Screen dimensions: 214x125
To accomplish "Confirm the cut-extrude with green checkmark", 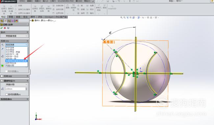I will 2,28.
